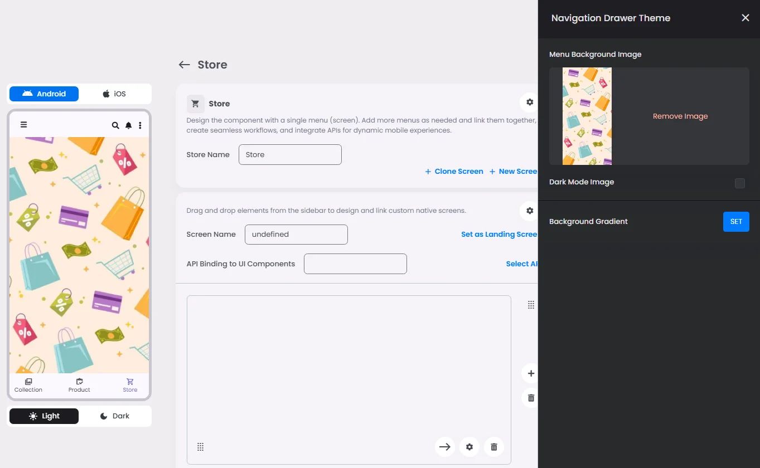Click the Clone Screen link

454,172
